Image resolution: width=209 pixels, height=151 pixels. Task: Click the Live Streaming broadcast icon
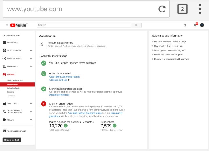(4, 58)
